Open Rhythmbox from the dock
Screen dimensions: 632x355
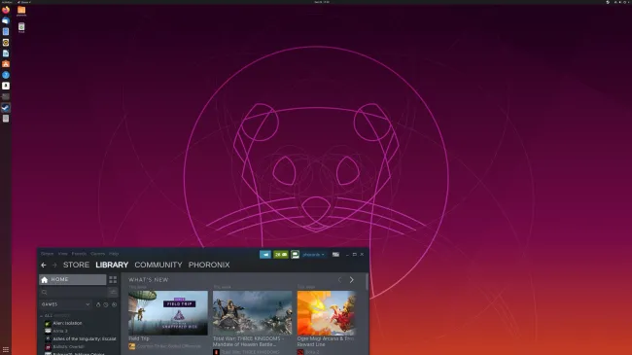(x=6, y=43)
